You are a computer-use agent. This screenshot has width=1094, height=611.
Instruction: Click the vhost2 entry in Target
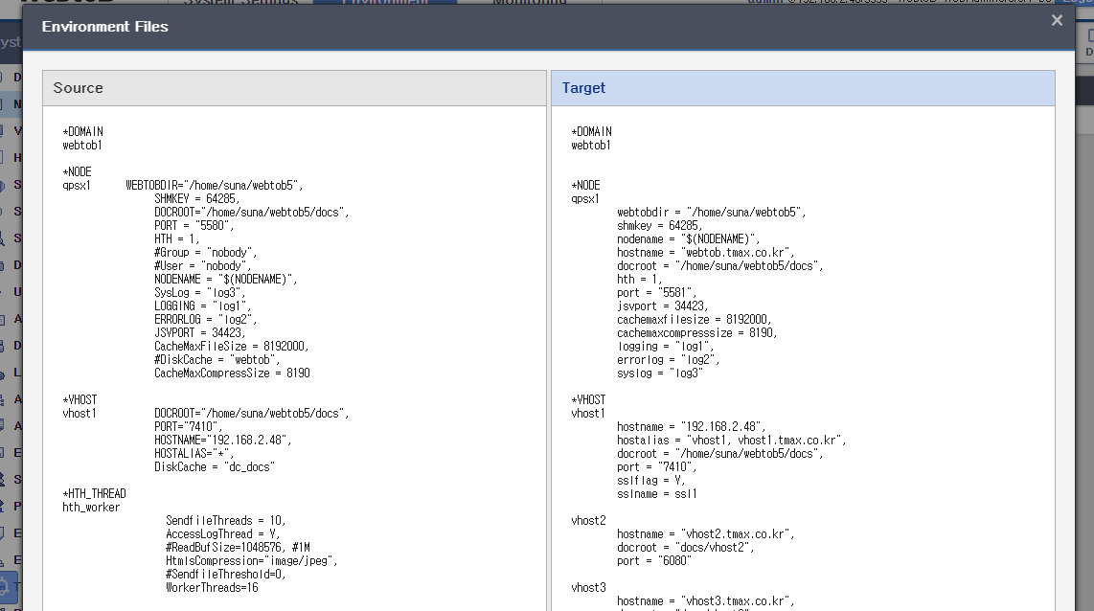pos(589,520)
